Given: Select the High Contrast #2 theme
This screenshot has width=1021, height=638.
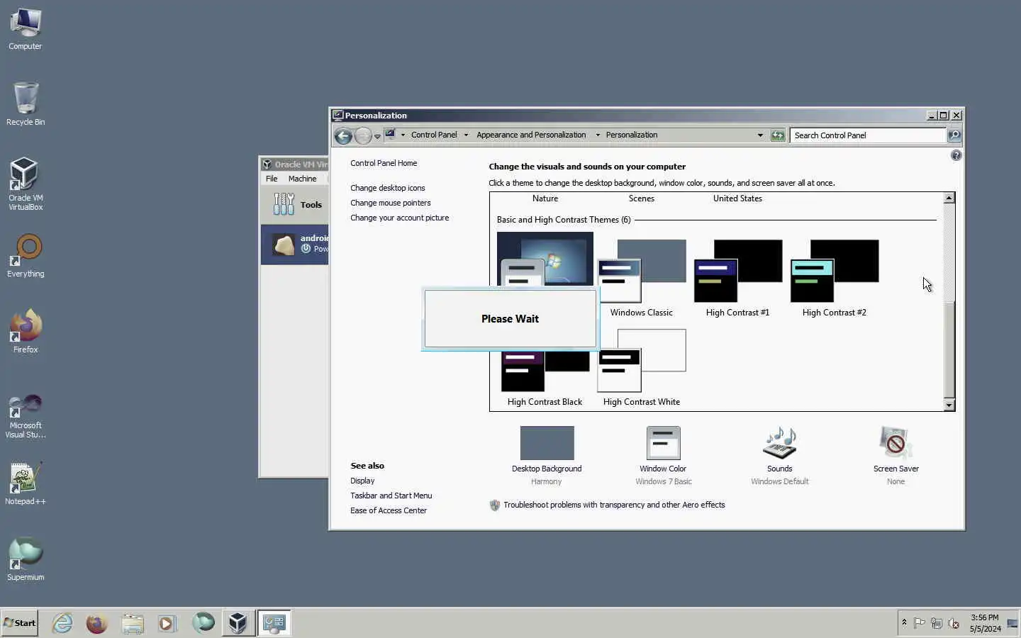Looking at the screenshot, I should tap(834, 278).
